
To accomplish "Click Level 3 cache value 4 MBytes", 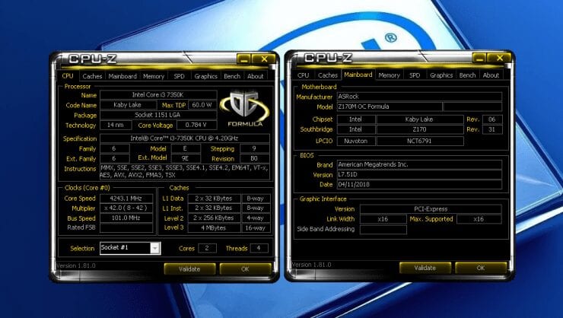I will click(214, 227).
